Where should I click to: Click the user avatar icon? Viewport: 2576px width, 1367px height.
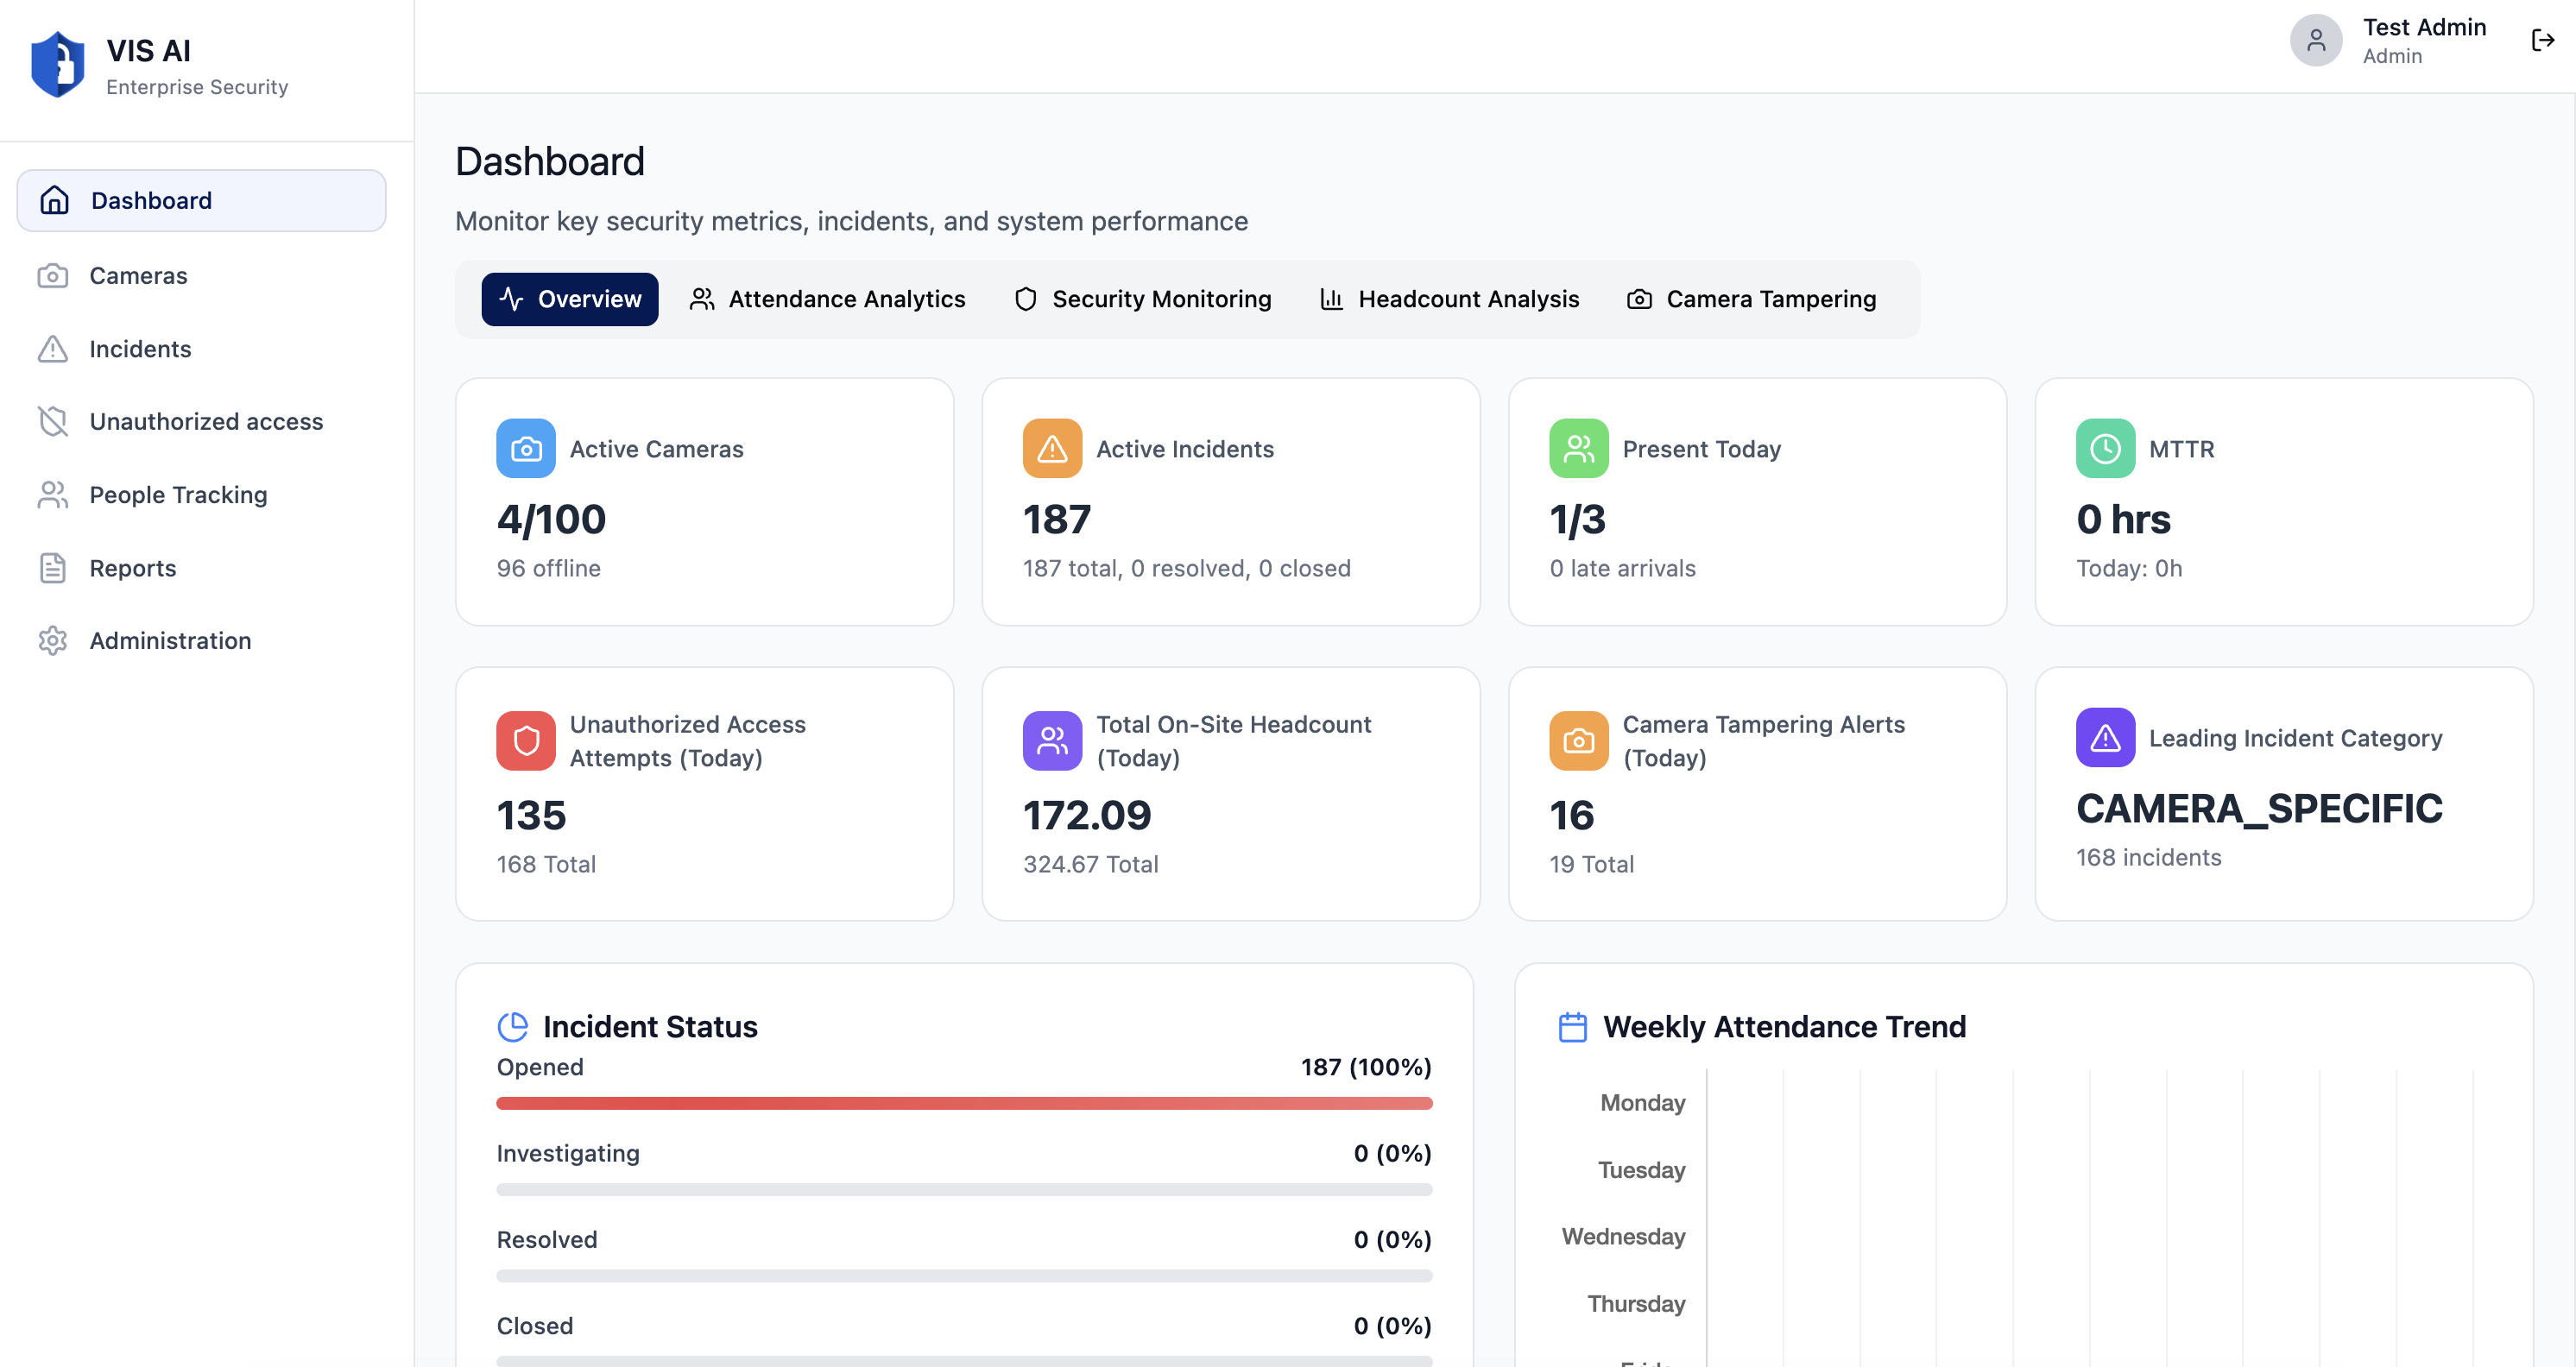(x=2315, y=40)
